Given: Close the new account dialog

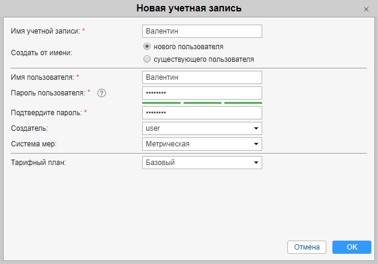Looking at the screenshot, I should point(366,9).
